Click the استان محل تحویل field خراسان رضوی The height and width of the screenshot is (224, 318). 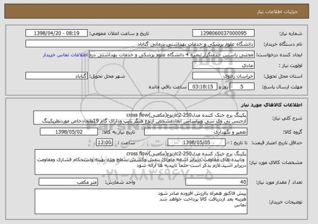pos(223,76)
